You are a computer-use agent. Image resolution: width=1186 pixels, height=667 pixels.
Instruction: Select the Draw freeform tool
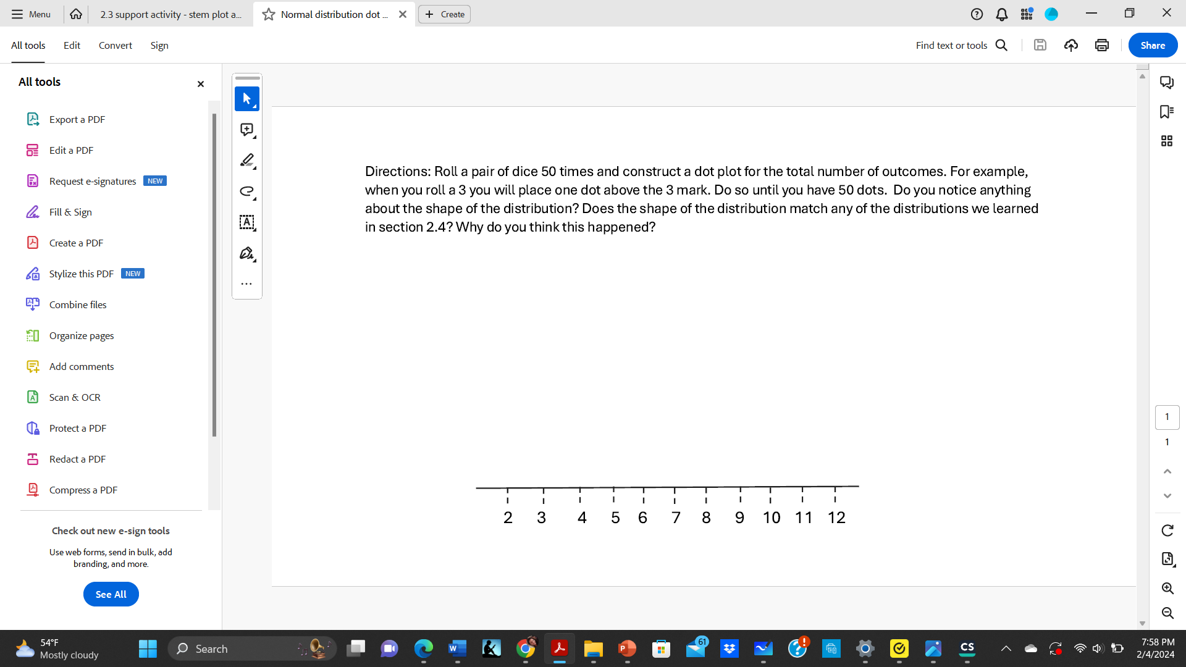click(x=246, y=191)
